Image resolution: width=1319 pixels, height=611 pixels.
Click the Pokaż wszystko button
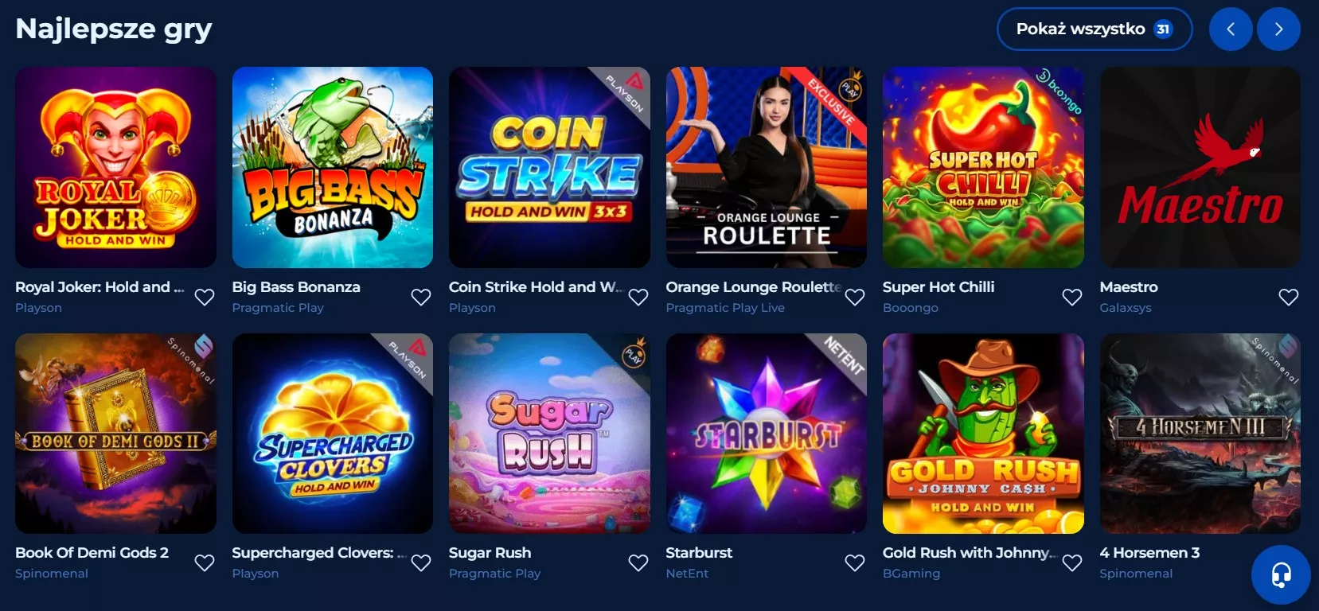tap(1095, 29)
